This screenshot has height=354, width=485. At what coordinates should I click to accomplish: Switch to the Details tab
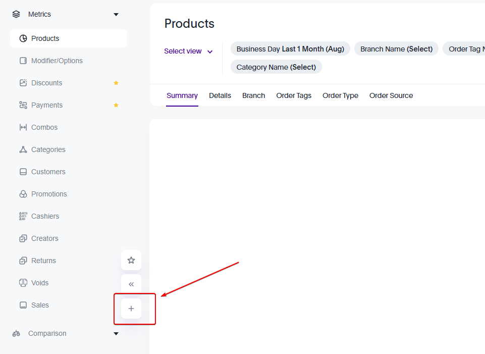pos(220,95)
